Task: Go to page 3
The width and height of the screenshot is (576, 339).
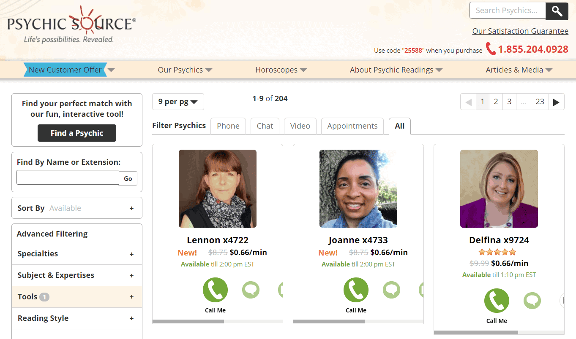Action: pos(509,102)
